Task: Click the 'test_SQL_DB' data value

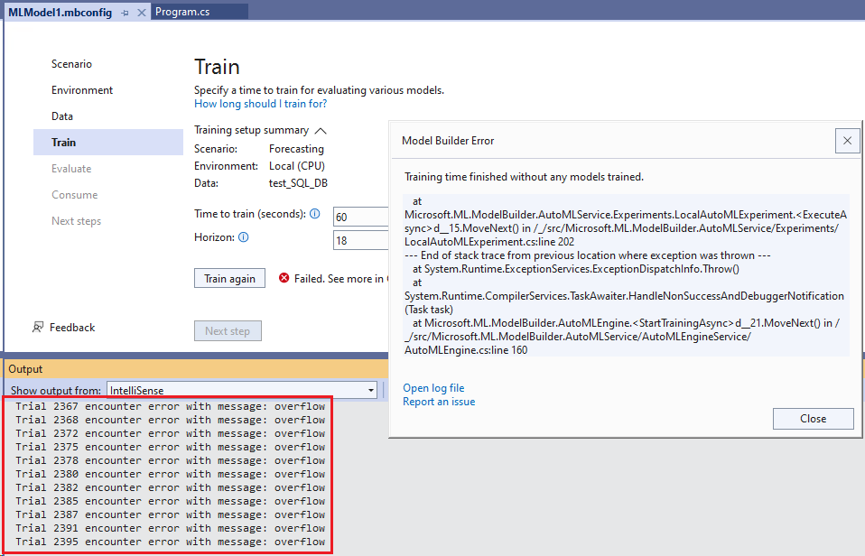Action: (x=298, y=183)
